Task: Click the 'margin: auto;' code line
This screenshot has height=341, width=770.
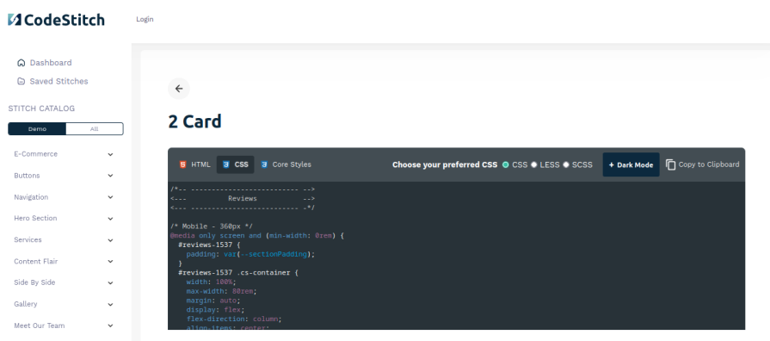Action: [213, 301]
